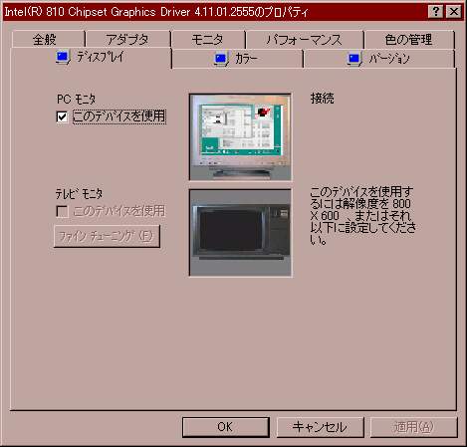Image resolution: width=467 pixels, height=447 pixels.
Task: Uncheck PC モニタ このデバイスを使用 checkbox
Action: point(62,116)
